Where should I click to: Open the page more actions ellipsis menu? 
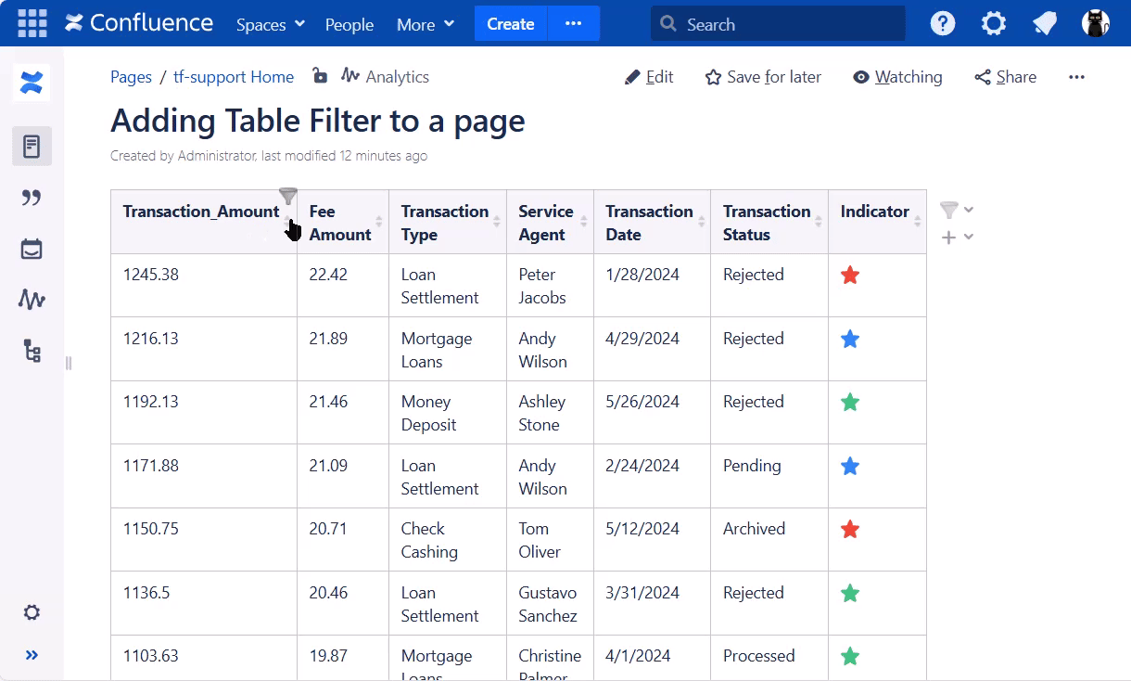click(1076, 77)
